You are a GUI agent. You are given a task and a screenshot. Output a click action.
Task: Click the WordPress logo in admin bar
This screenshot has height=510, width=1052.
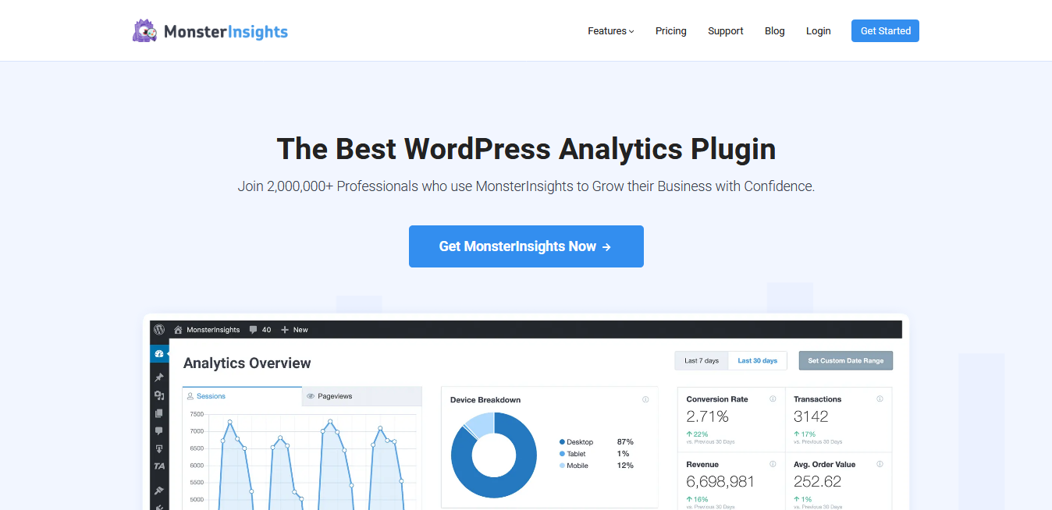click(159, 330)
